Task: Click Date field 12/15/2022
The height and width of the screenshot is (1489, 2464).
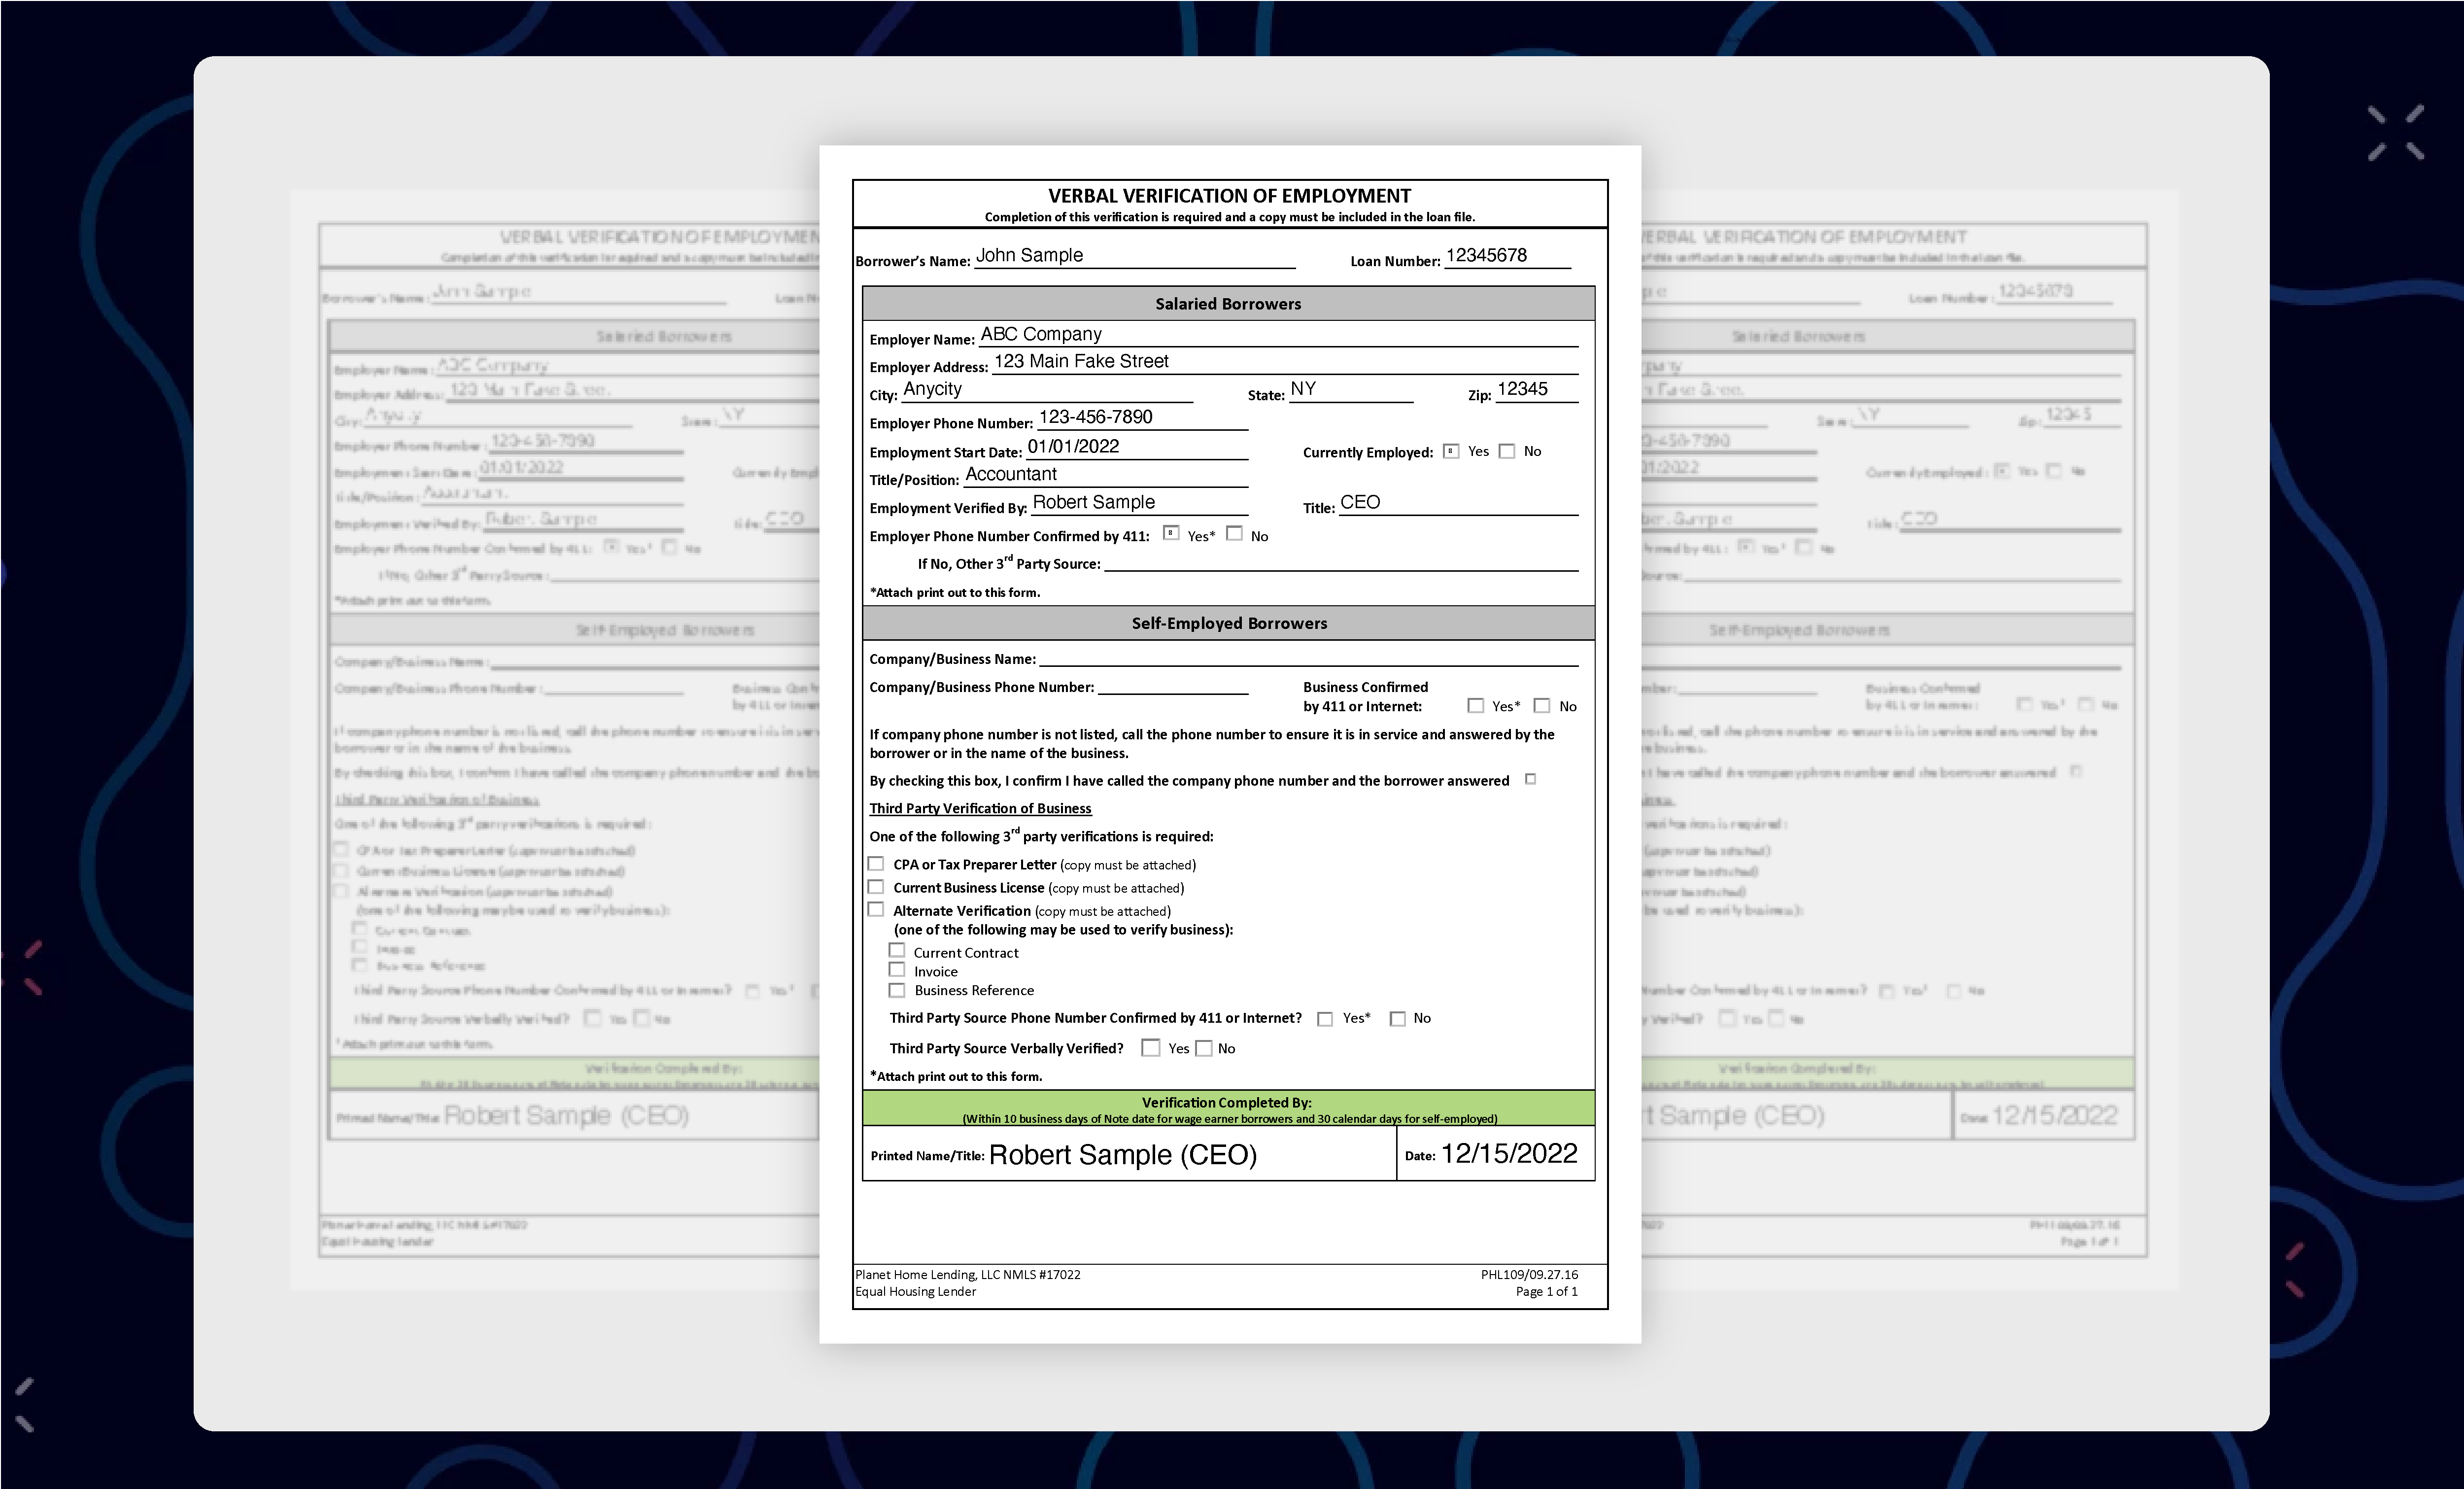Action: coord(1509,1154)
